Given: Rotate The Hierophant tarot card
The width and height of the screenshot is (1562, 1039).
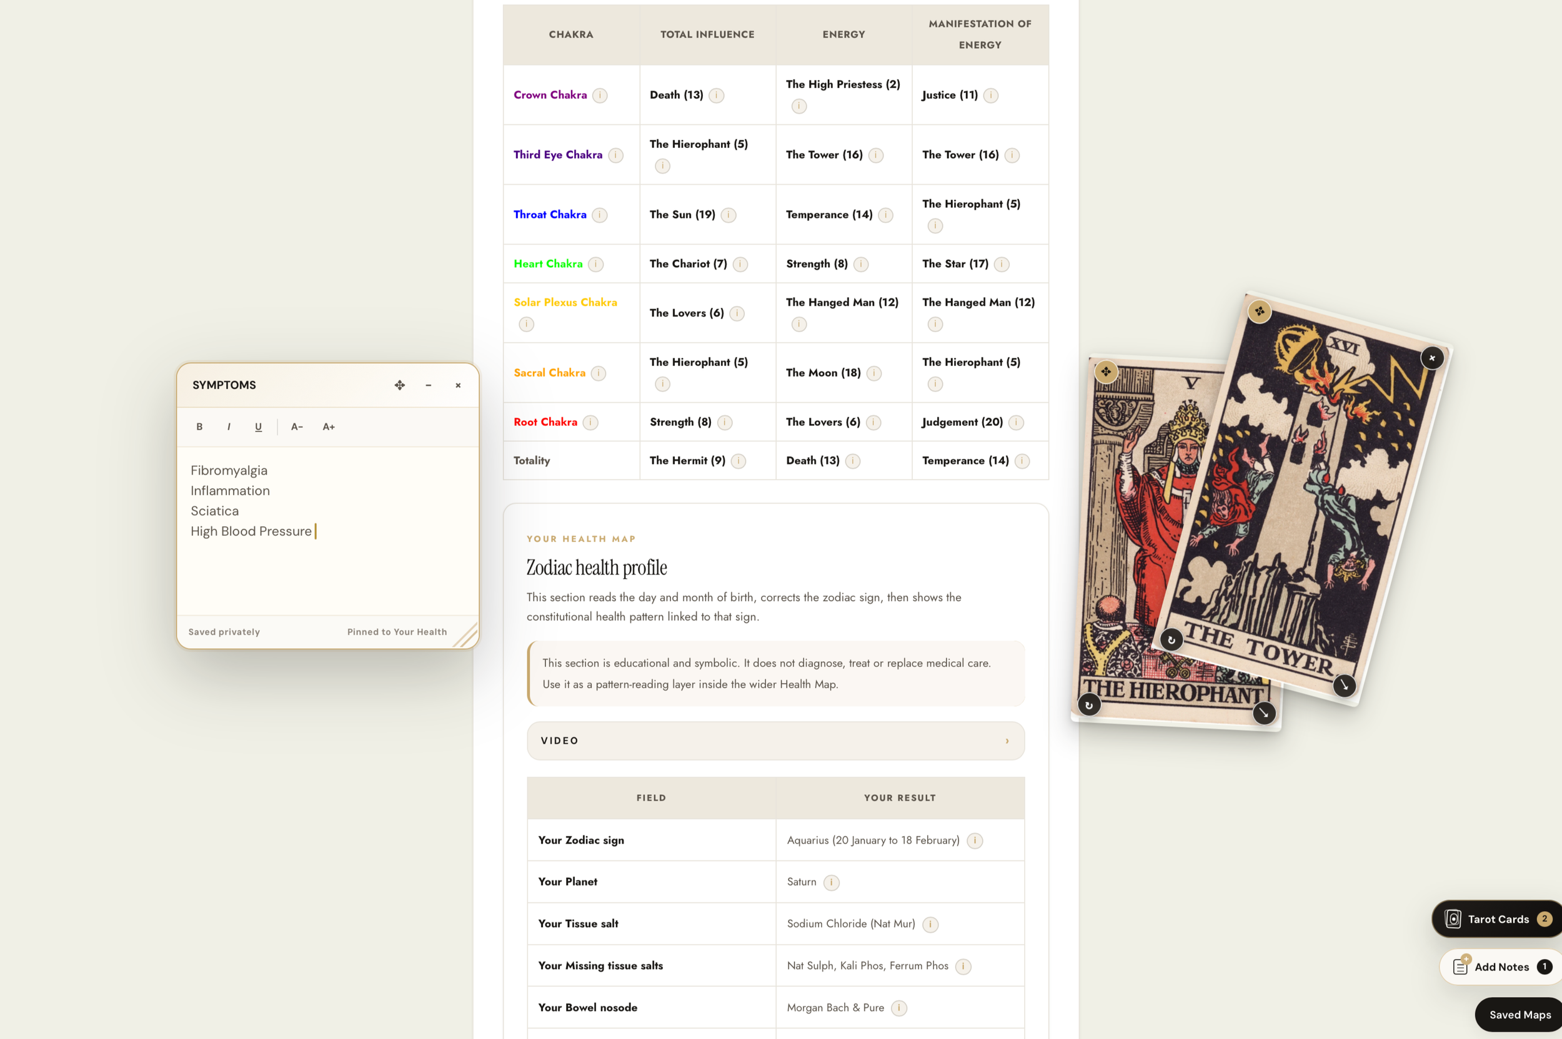Looking at the screenshot, I should 1088,705.
